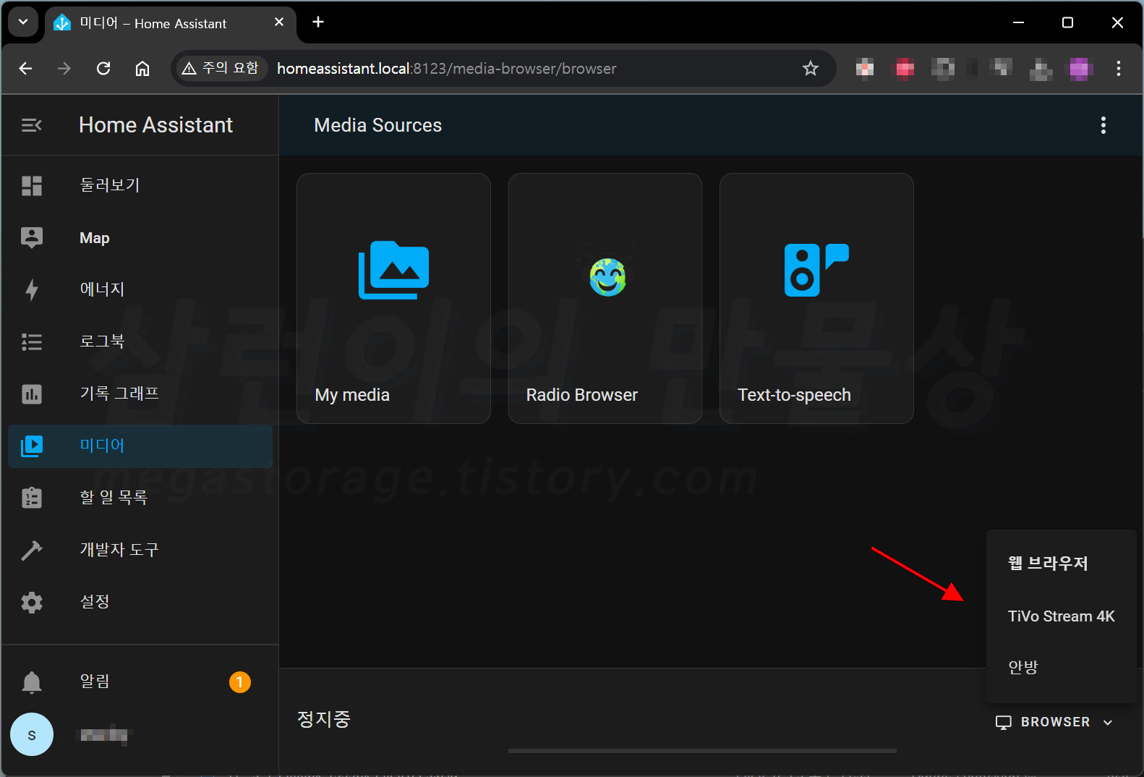Click the Media Sources header title
The height and width of the screenshot is (777, 1144).
coord(377,125)
